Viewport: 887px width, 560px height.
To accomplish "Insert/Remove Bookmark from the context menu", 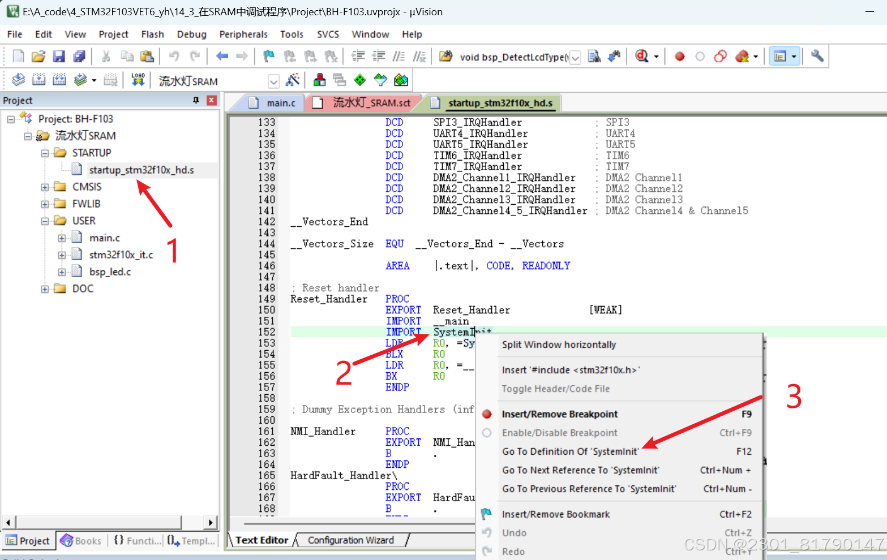I will pos(555,514).
